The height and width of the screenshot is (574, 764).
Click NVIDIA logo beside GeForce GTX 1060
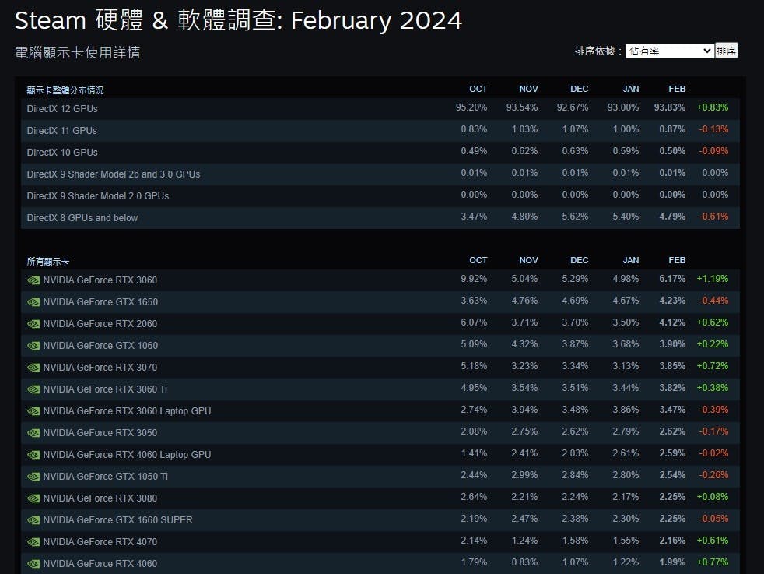click(33, 346)
